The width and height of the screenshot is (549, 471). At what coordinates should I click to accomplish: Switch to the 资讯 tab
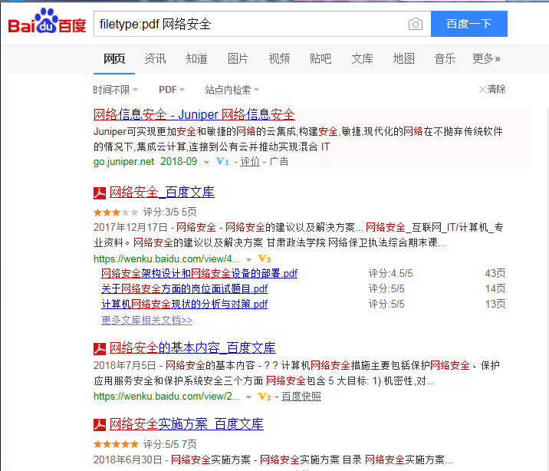pos(155,58)
